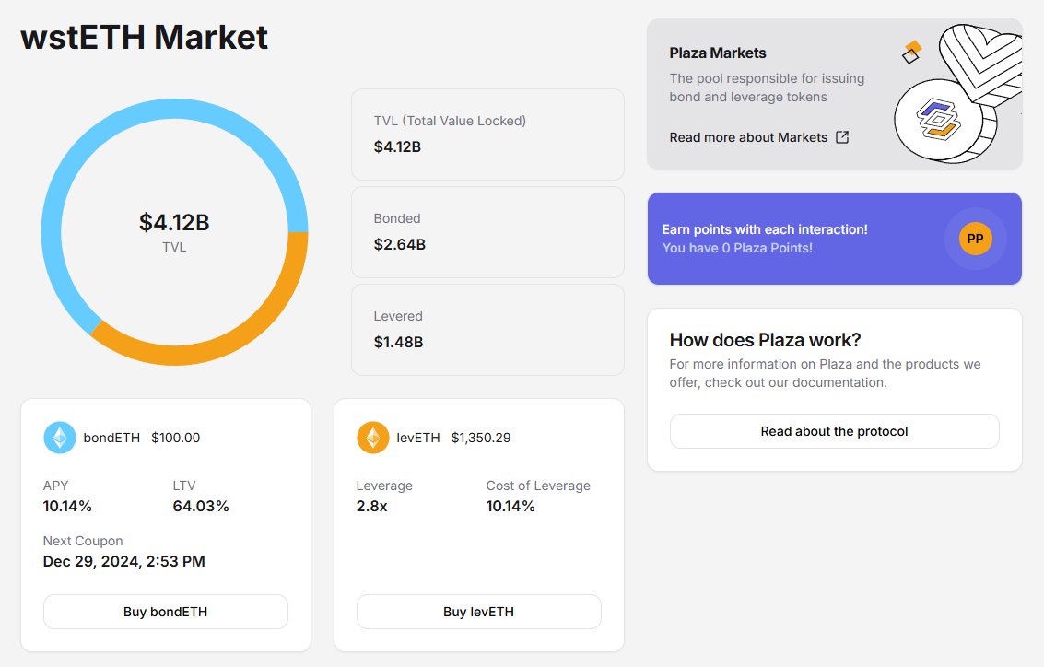Select the Bonded $2.64B card
Viewport: 1044px width, 667px height.
pyautogui.click(x=487, y=232)
